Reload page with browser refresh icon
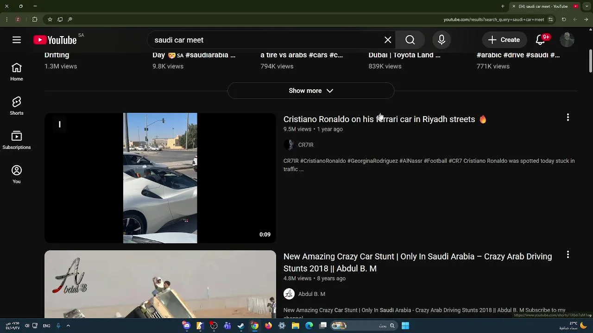 564,19
